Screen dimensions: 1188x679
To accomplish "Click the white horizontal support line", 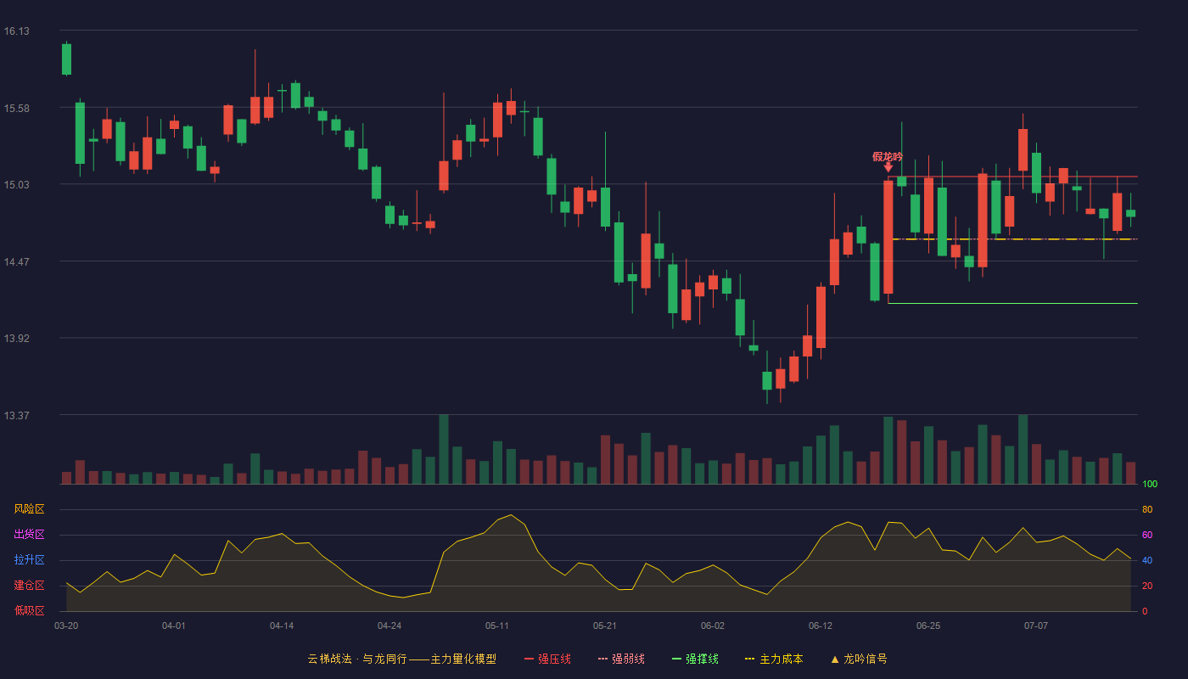I will [1013, 303].
